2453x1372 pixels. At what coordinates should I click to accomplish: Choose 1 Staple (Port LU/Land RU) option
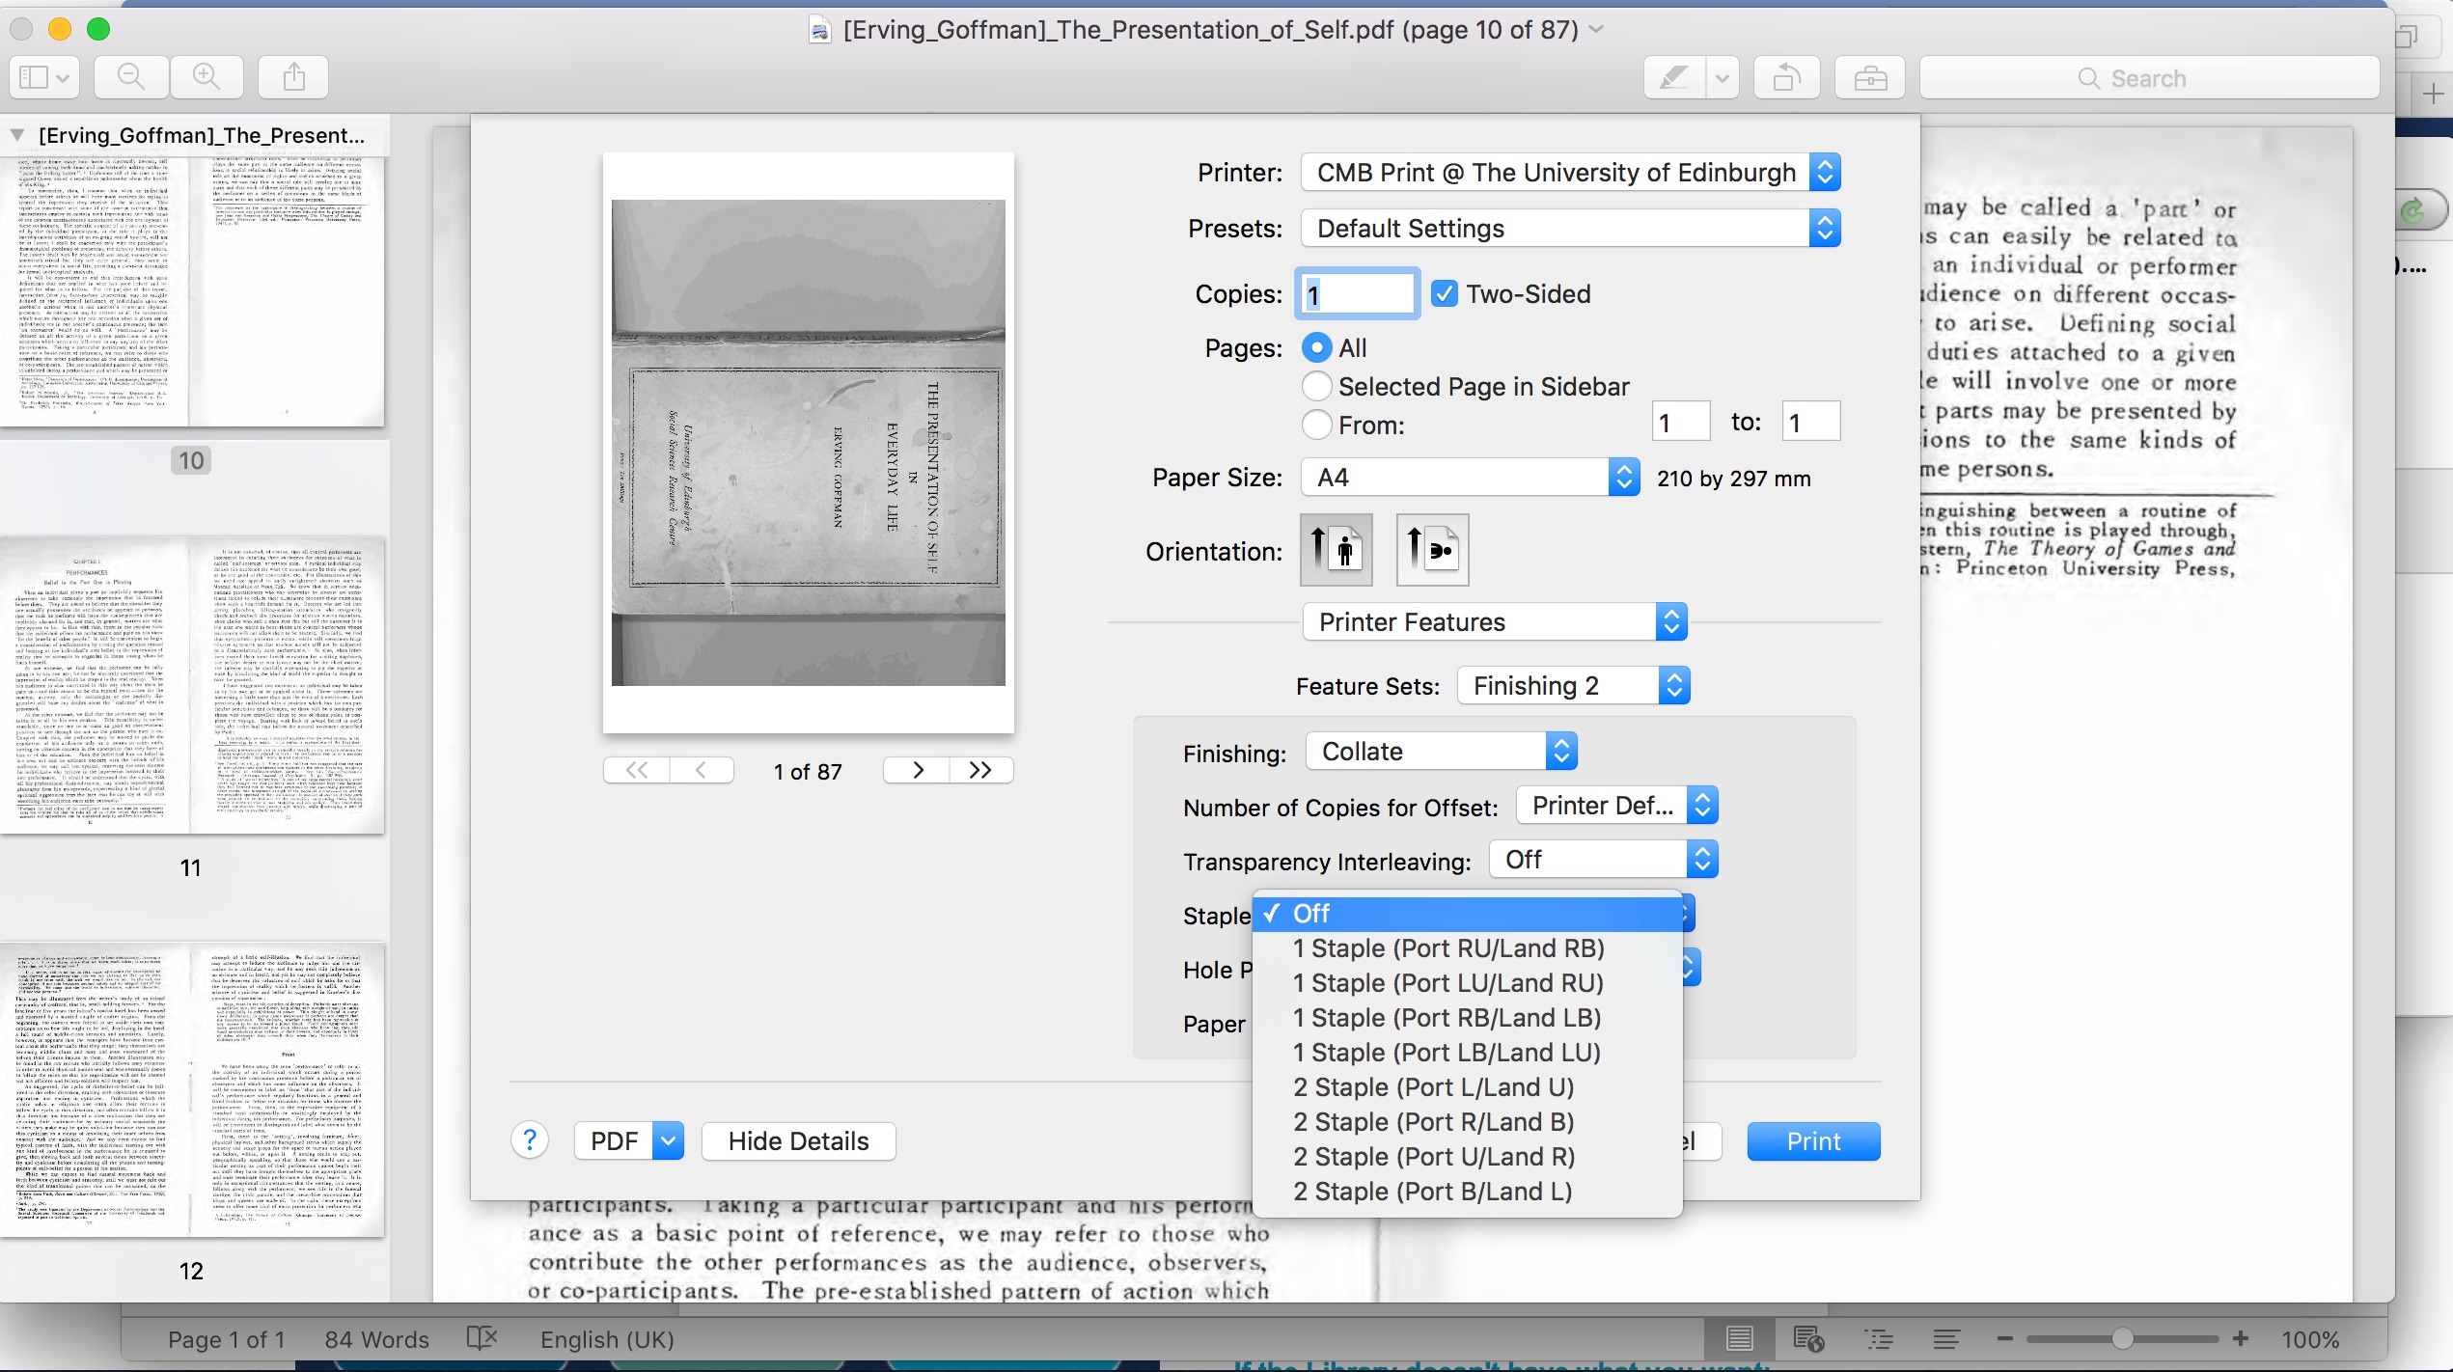pos(1447,983)
